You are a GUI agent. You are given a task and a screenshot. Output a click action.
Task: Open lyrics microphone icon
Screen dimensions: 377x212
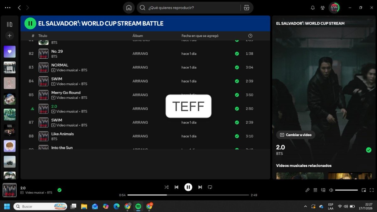[x=308, y=190]
